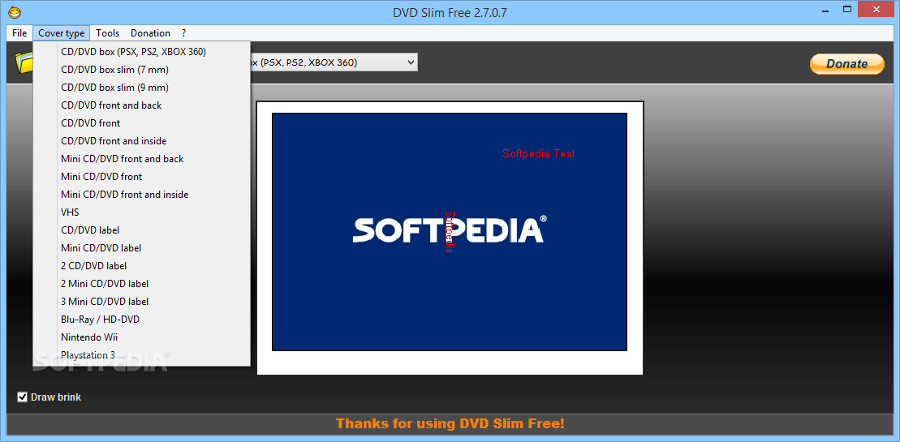This screenshot has height=442, width=900.
Task: Click the vertical red Softpedia spine text
Action: 450,232
